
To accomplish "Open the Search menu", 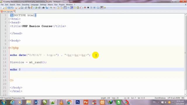I will [x=12, y=5].
